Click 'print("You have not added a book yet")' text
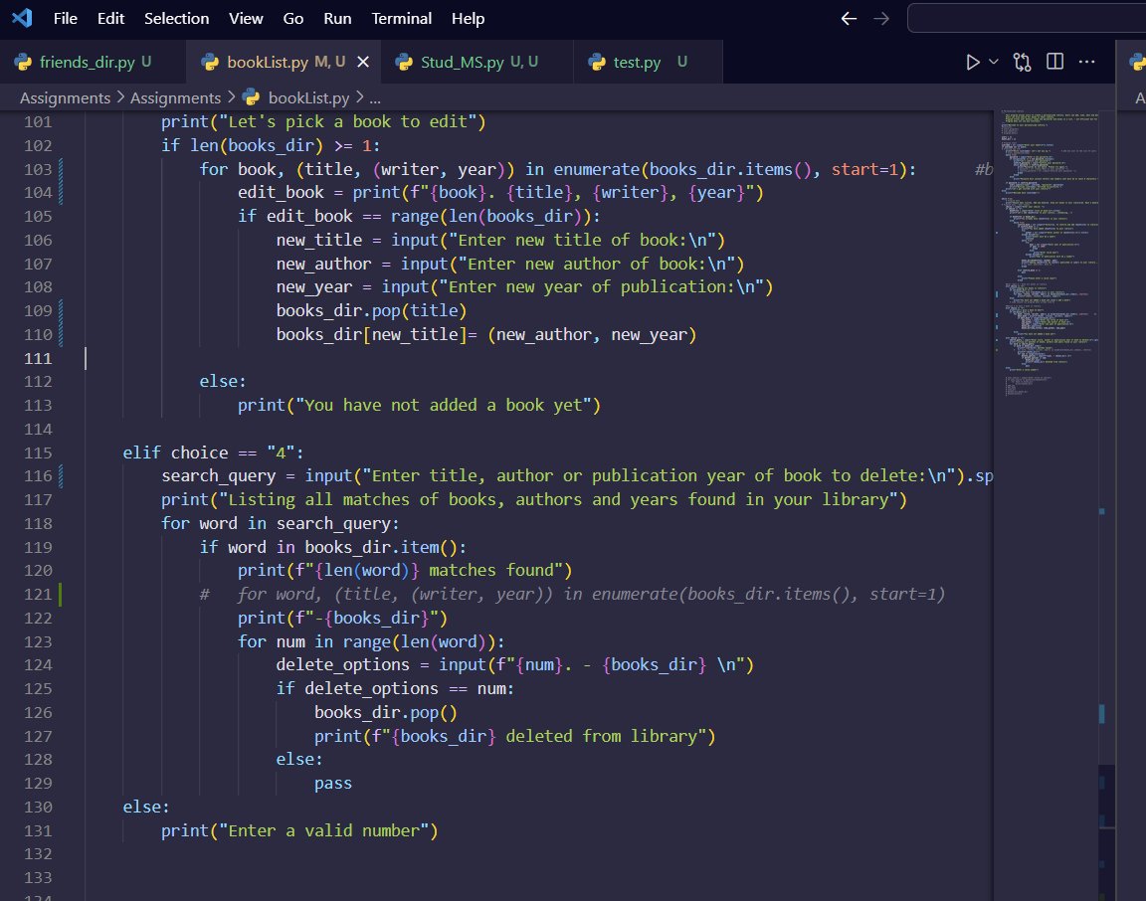The image size is (1146, 901). (419, 406)
